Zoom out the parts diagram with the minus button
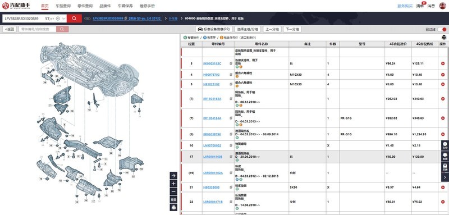This screenshot has width=449, height=215. 173,191
